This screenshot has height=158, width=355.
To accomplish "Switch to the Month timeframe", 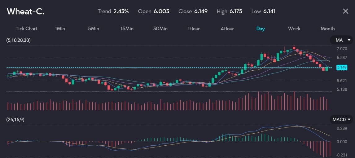I will (x=327, y=29).
